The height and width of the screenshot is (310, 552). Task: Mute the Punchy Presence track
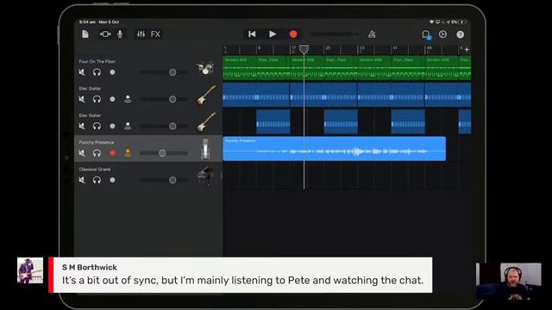point(82,153)
